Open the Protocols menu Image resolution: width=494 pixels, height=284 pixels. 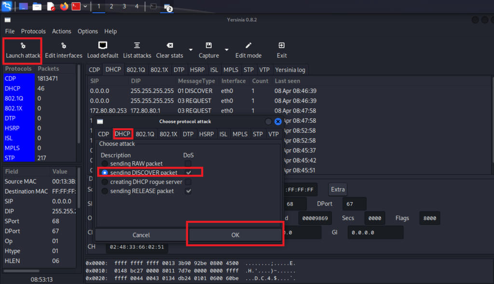coord(33,31)
